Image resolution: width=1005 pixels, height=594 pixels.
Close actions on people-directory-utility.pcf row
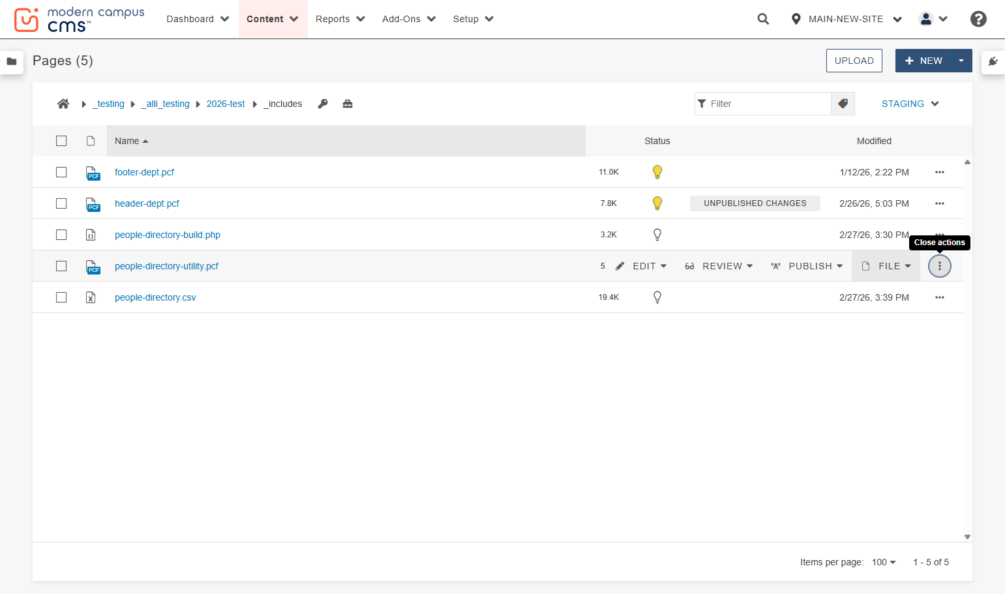[x=940, y=266]
